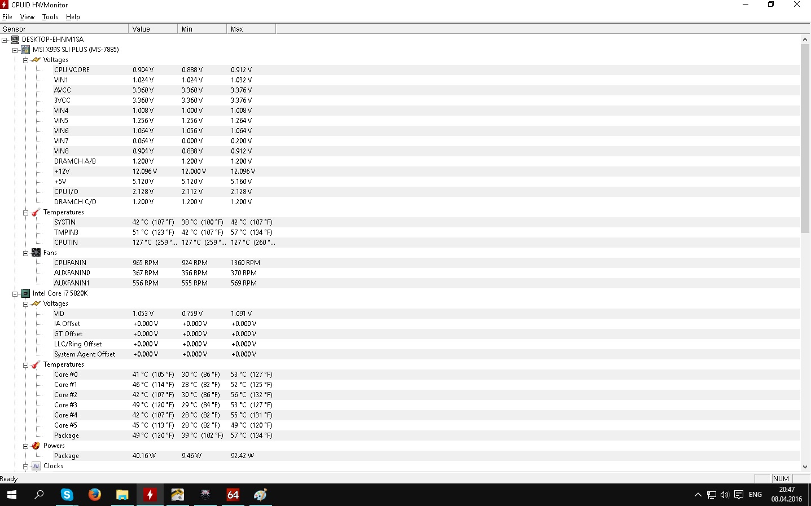
Task: Click the Value column header
Action: tap(153, 29)
